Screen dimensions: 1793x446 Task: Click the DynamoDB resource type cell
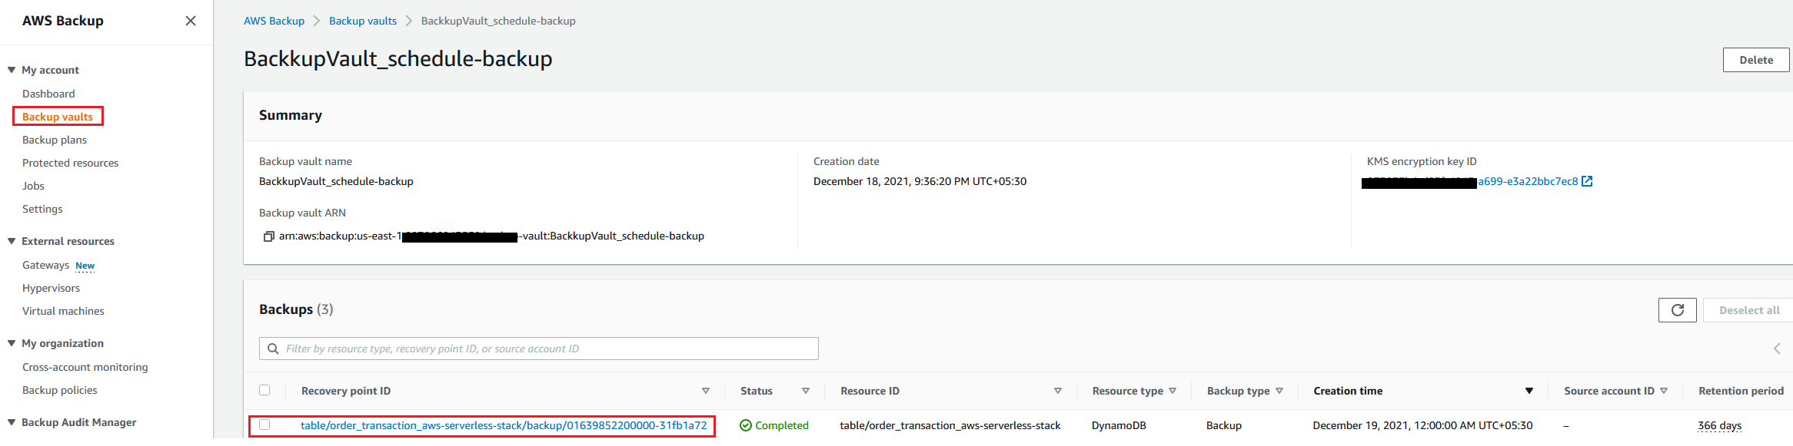(1119, 425)
